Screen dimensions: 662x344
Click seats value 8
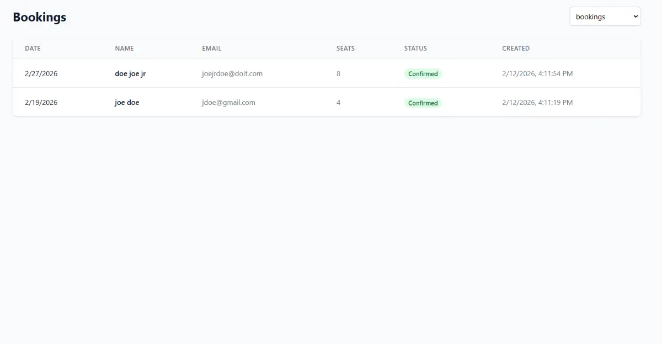[x=338, y=73]
